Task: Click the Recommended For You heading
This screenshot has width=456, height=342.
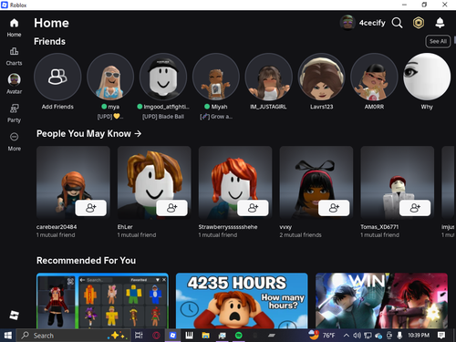Action: point(86,261)
